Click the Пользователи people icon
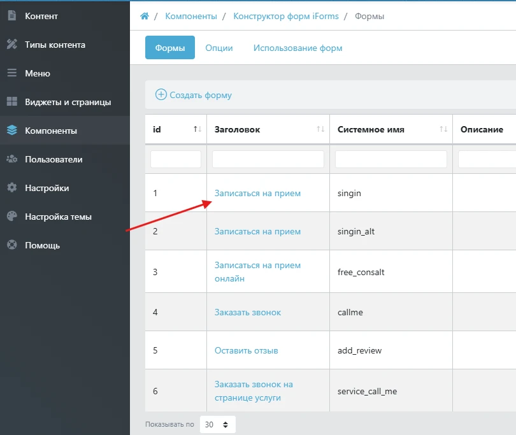The image size is (516, 435). click(x=11, y=159)
